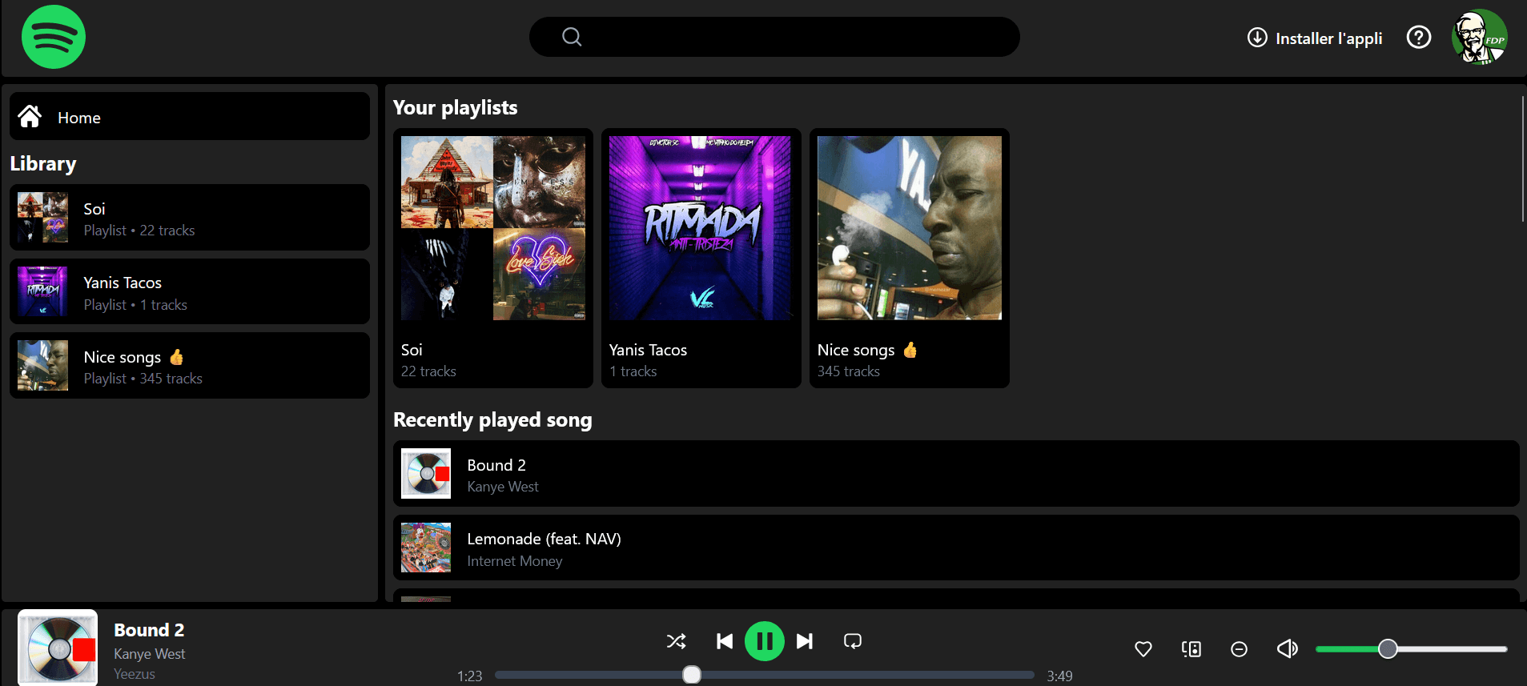Open Yanis Tacos playlist in Library
The image size is (1527, 686).
[190, 291]
